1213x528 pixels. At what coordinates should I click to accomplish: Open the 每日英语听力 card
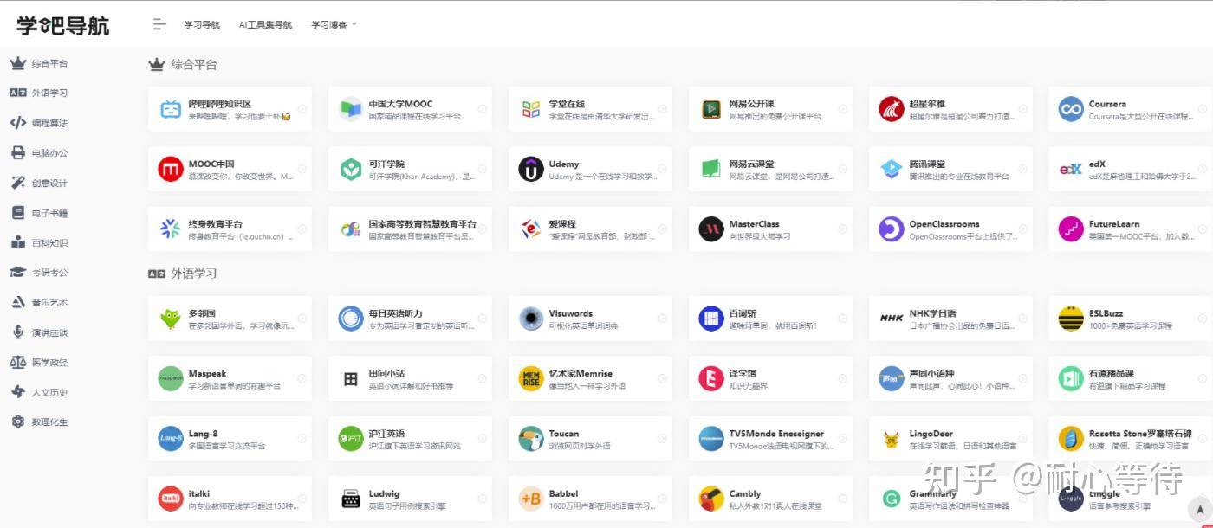tap(411, 319)
